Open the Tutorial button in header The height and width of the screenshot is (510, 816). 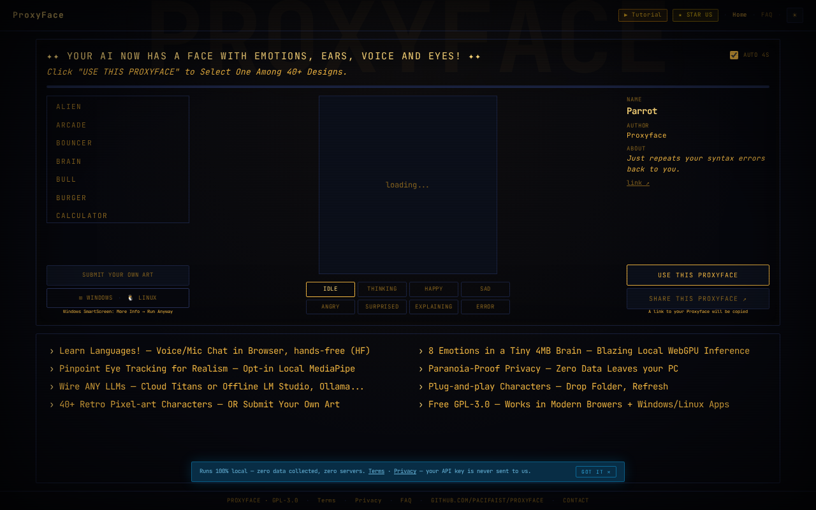(x=643, y=15)
